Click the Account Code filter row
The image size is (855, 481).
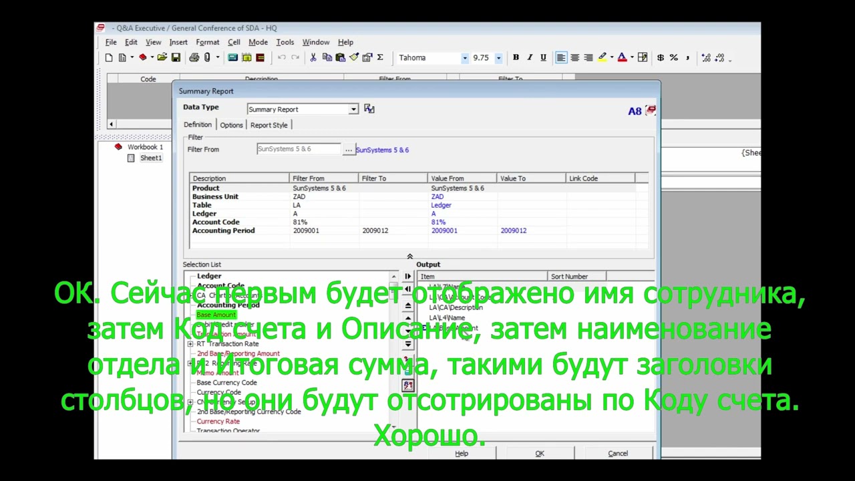[419, 222]
